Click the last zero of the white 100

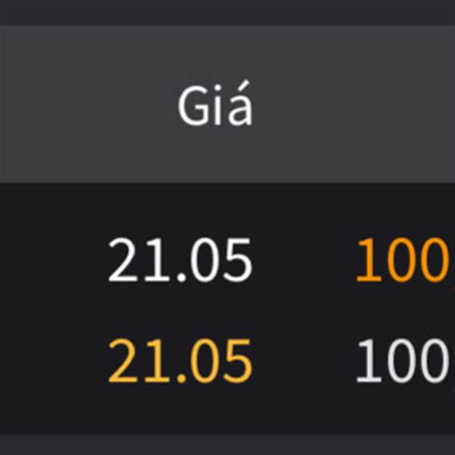(x=434, y=361)
